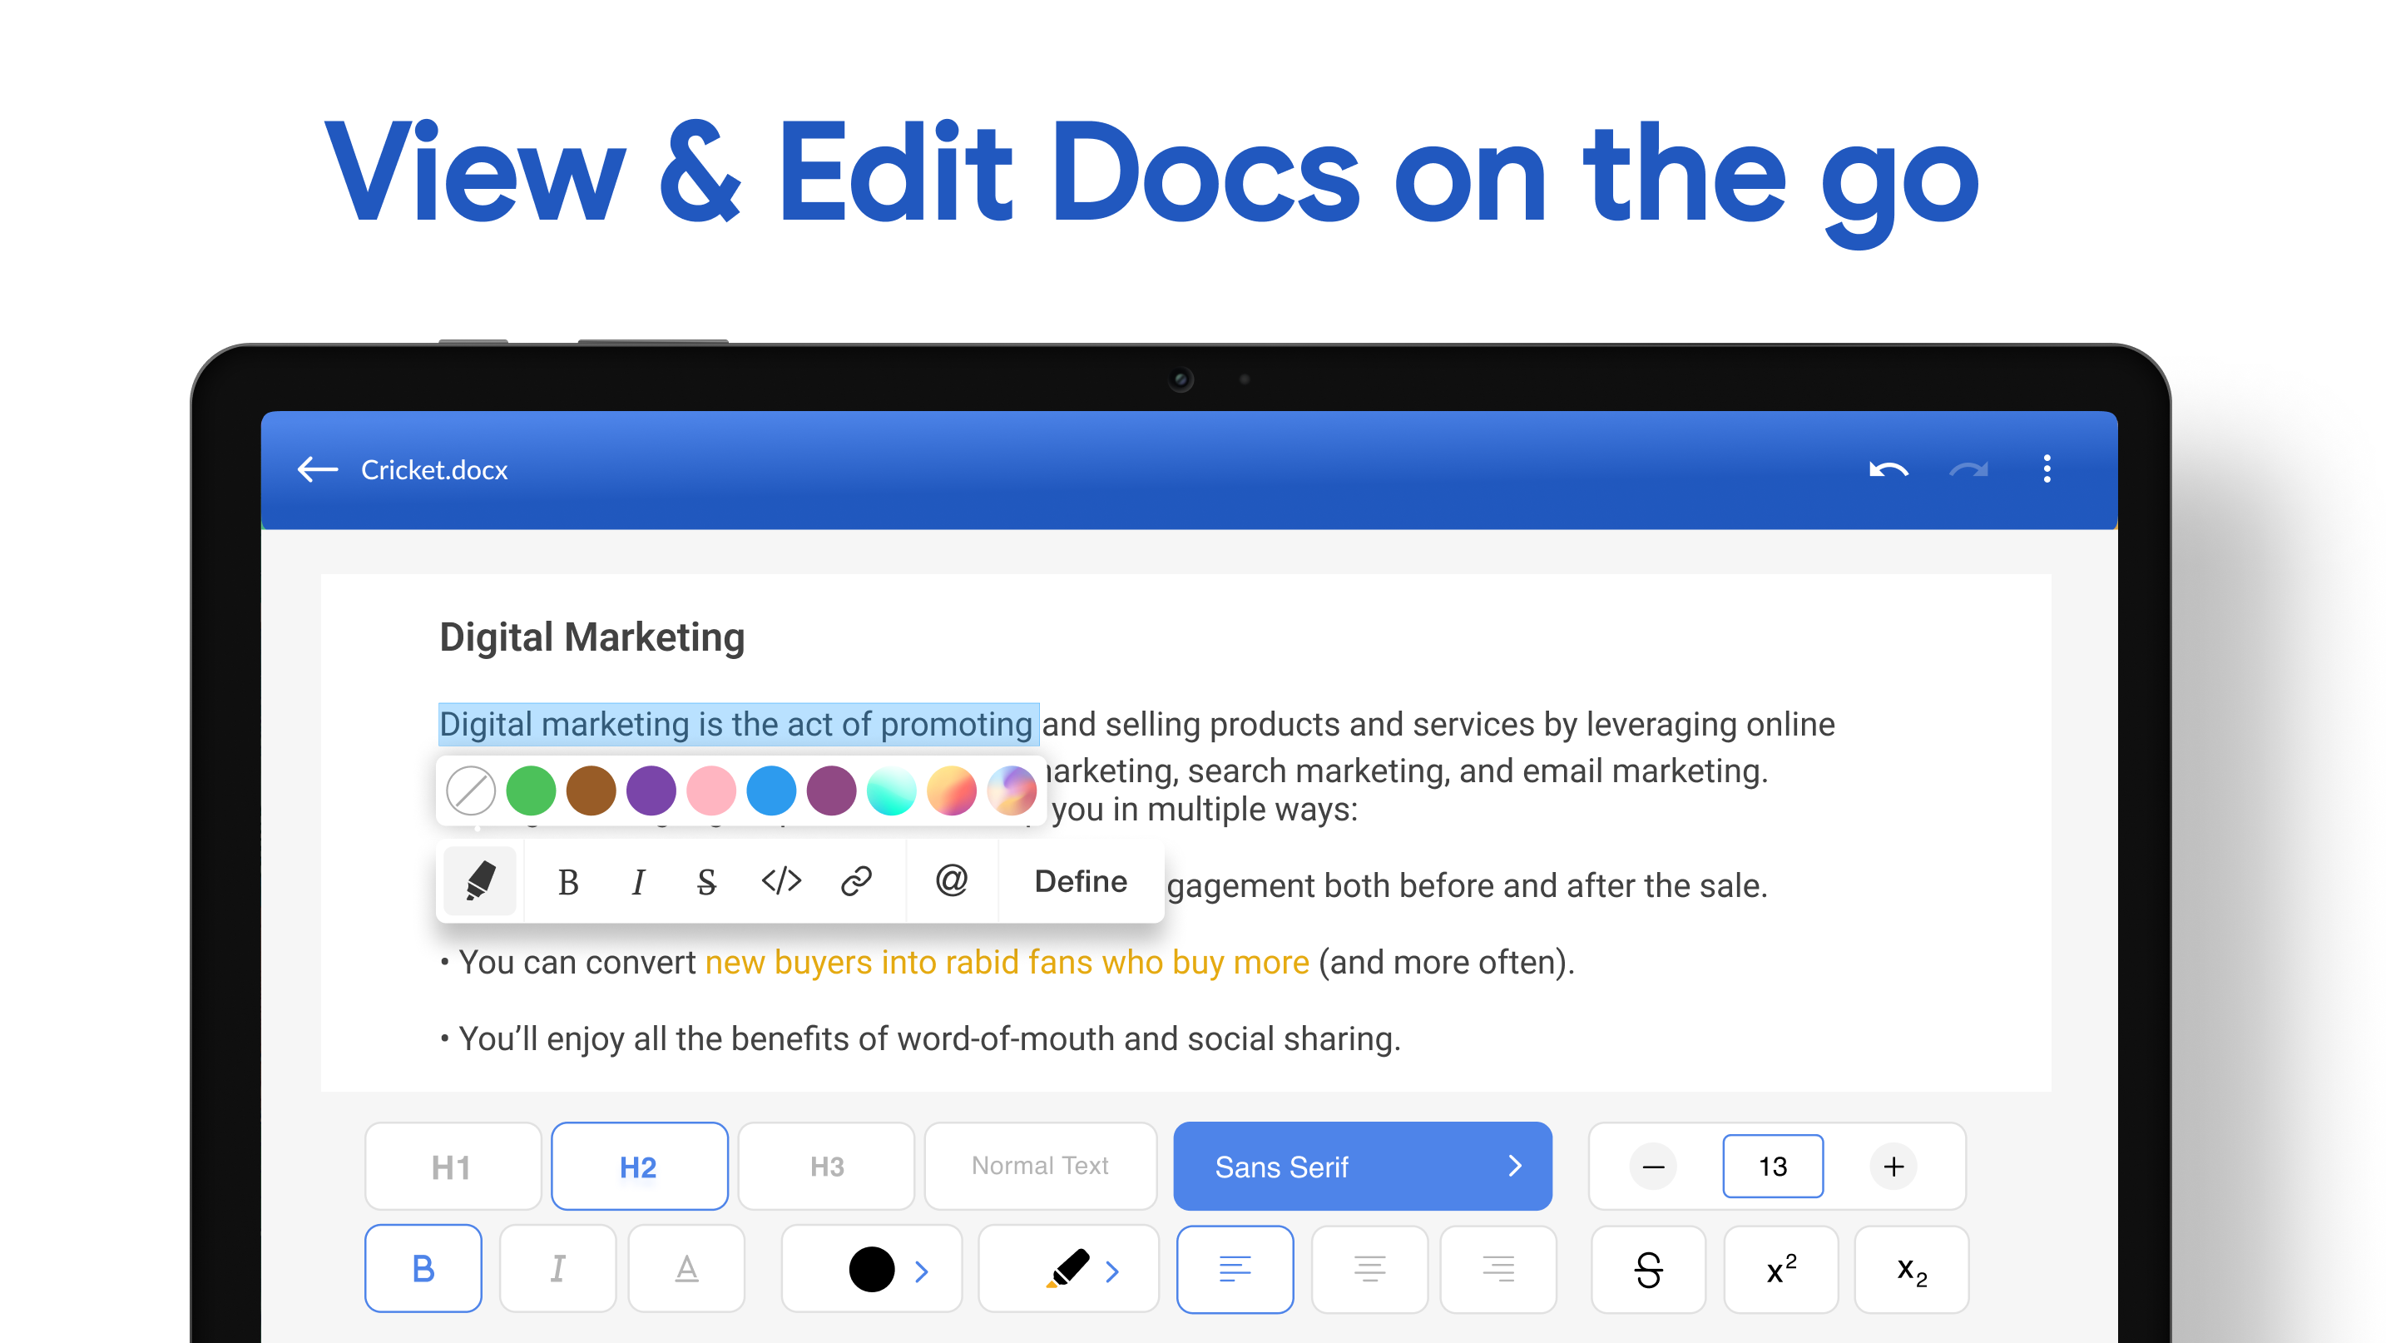This screenshot has width=2386, height=1343.
Task: Insert a mention with the @ icon
Action: [x=951, y=880]
